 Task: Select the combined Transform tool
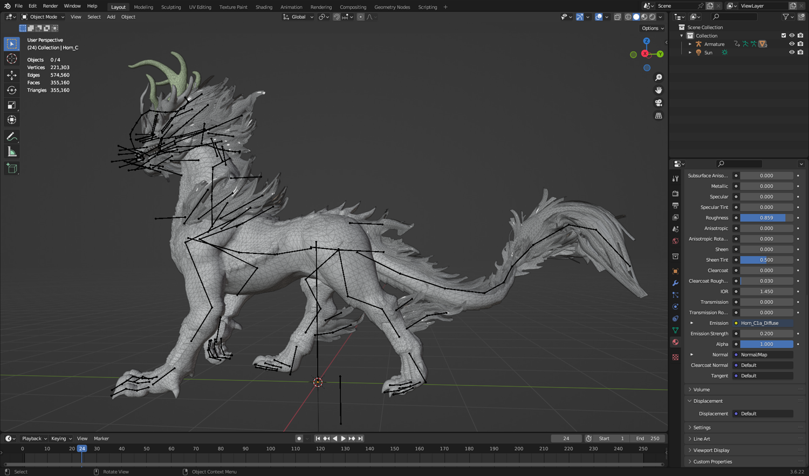(12, 120)
